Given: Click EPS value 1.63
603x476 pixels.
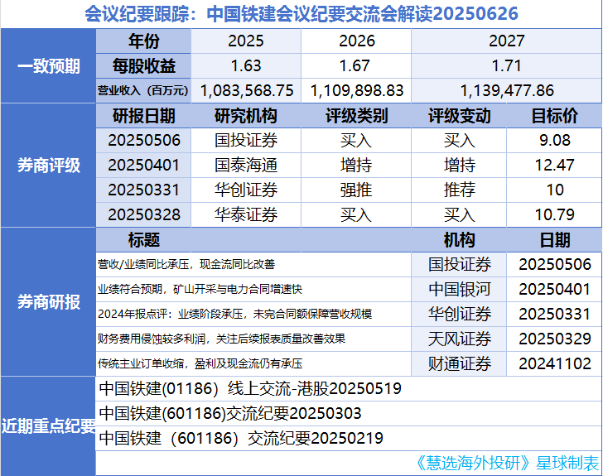Looking at the screenshot, I should point(246,65).
